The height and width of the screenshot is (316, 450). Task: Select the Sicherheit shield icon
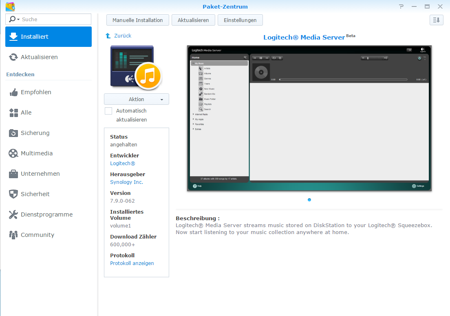tap(13, 194)
